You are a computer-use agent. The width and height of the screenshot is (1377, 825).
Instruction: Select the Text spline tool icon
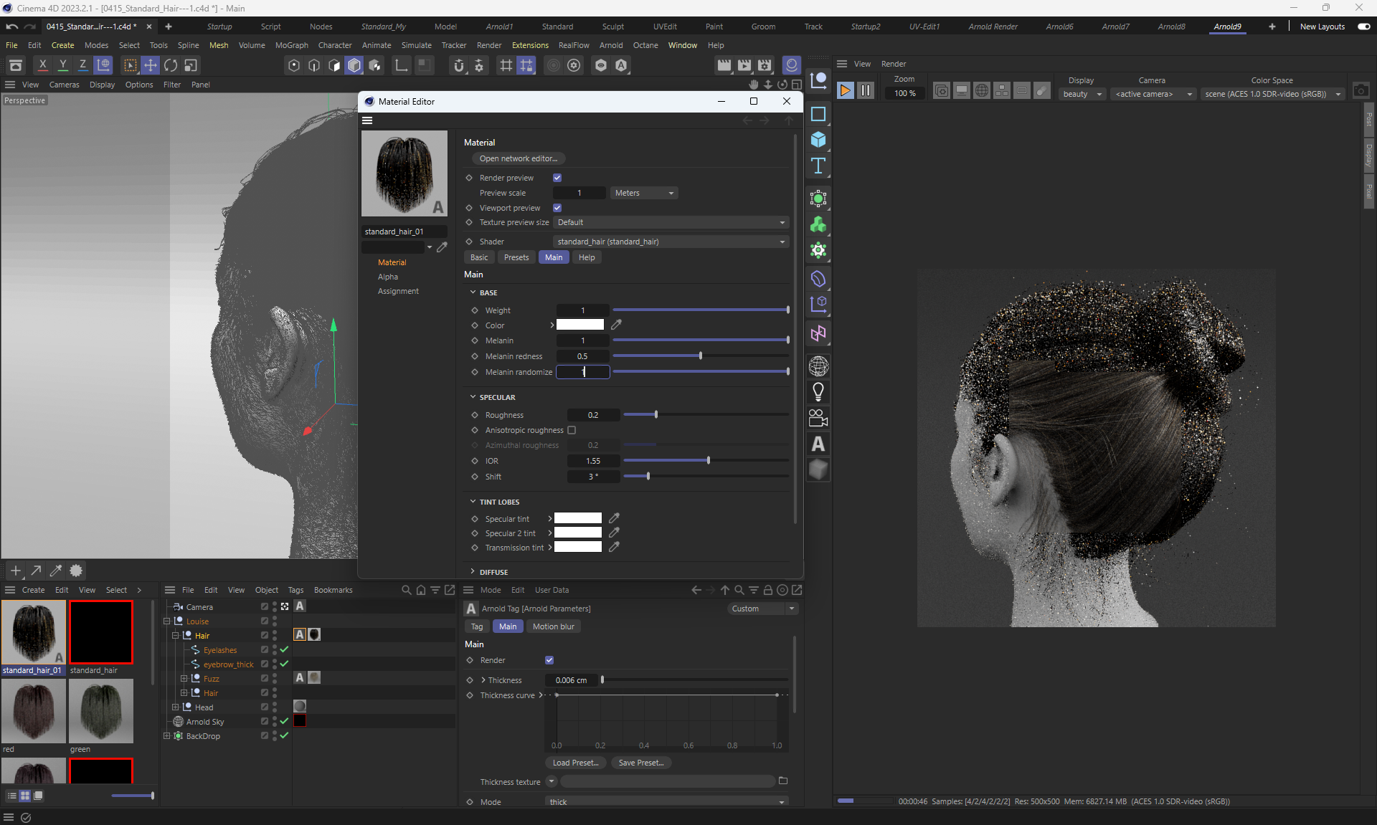(x=818, y=166)
